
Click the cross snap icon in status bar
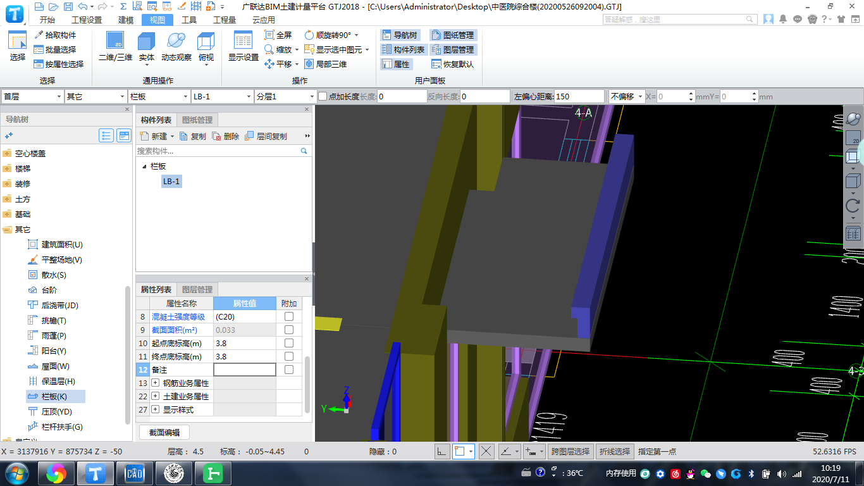tap(486, 451)
